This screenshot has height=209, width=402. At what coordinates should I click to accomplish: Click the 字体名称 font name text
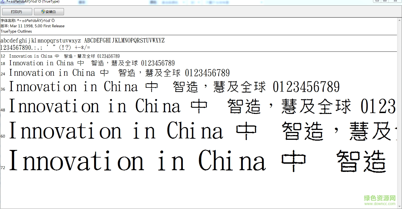27,20
